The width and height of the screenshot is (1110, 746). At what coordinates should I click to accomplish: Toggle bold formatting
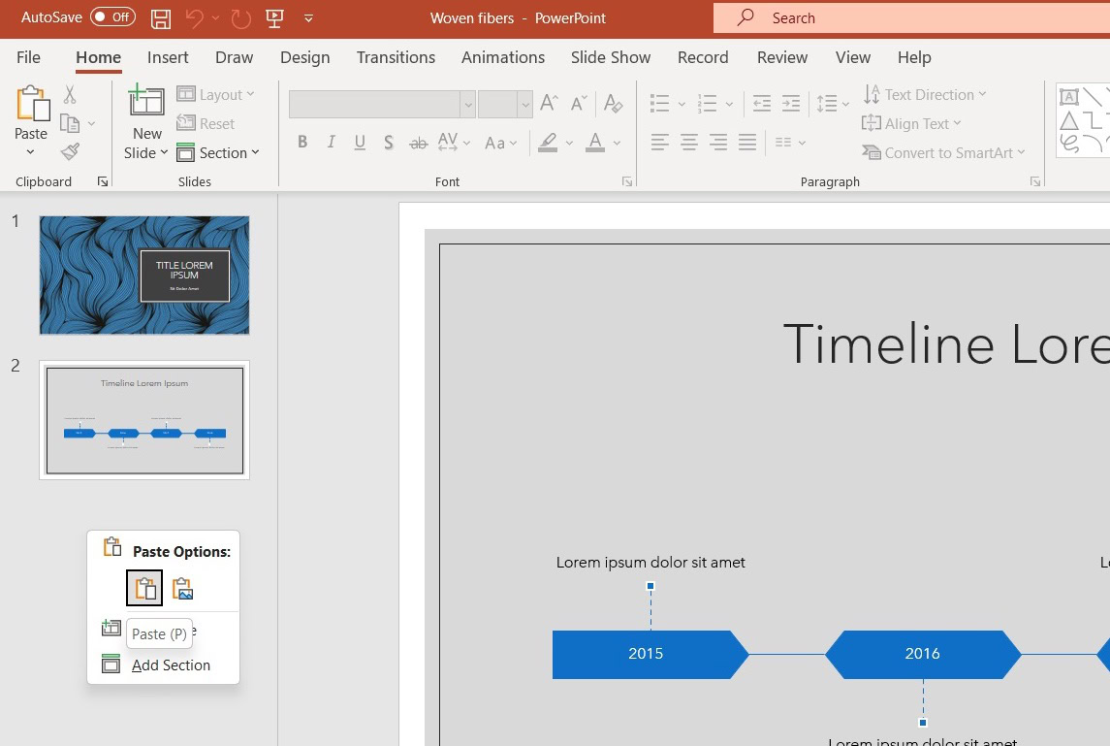301,142
